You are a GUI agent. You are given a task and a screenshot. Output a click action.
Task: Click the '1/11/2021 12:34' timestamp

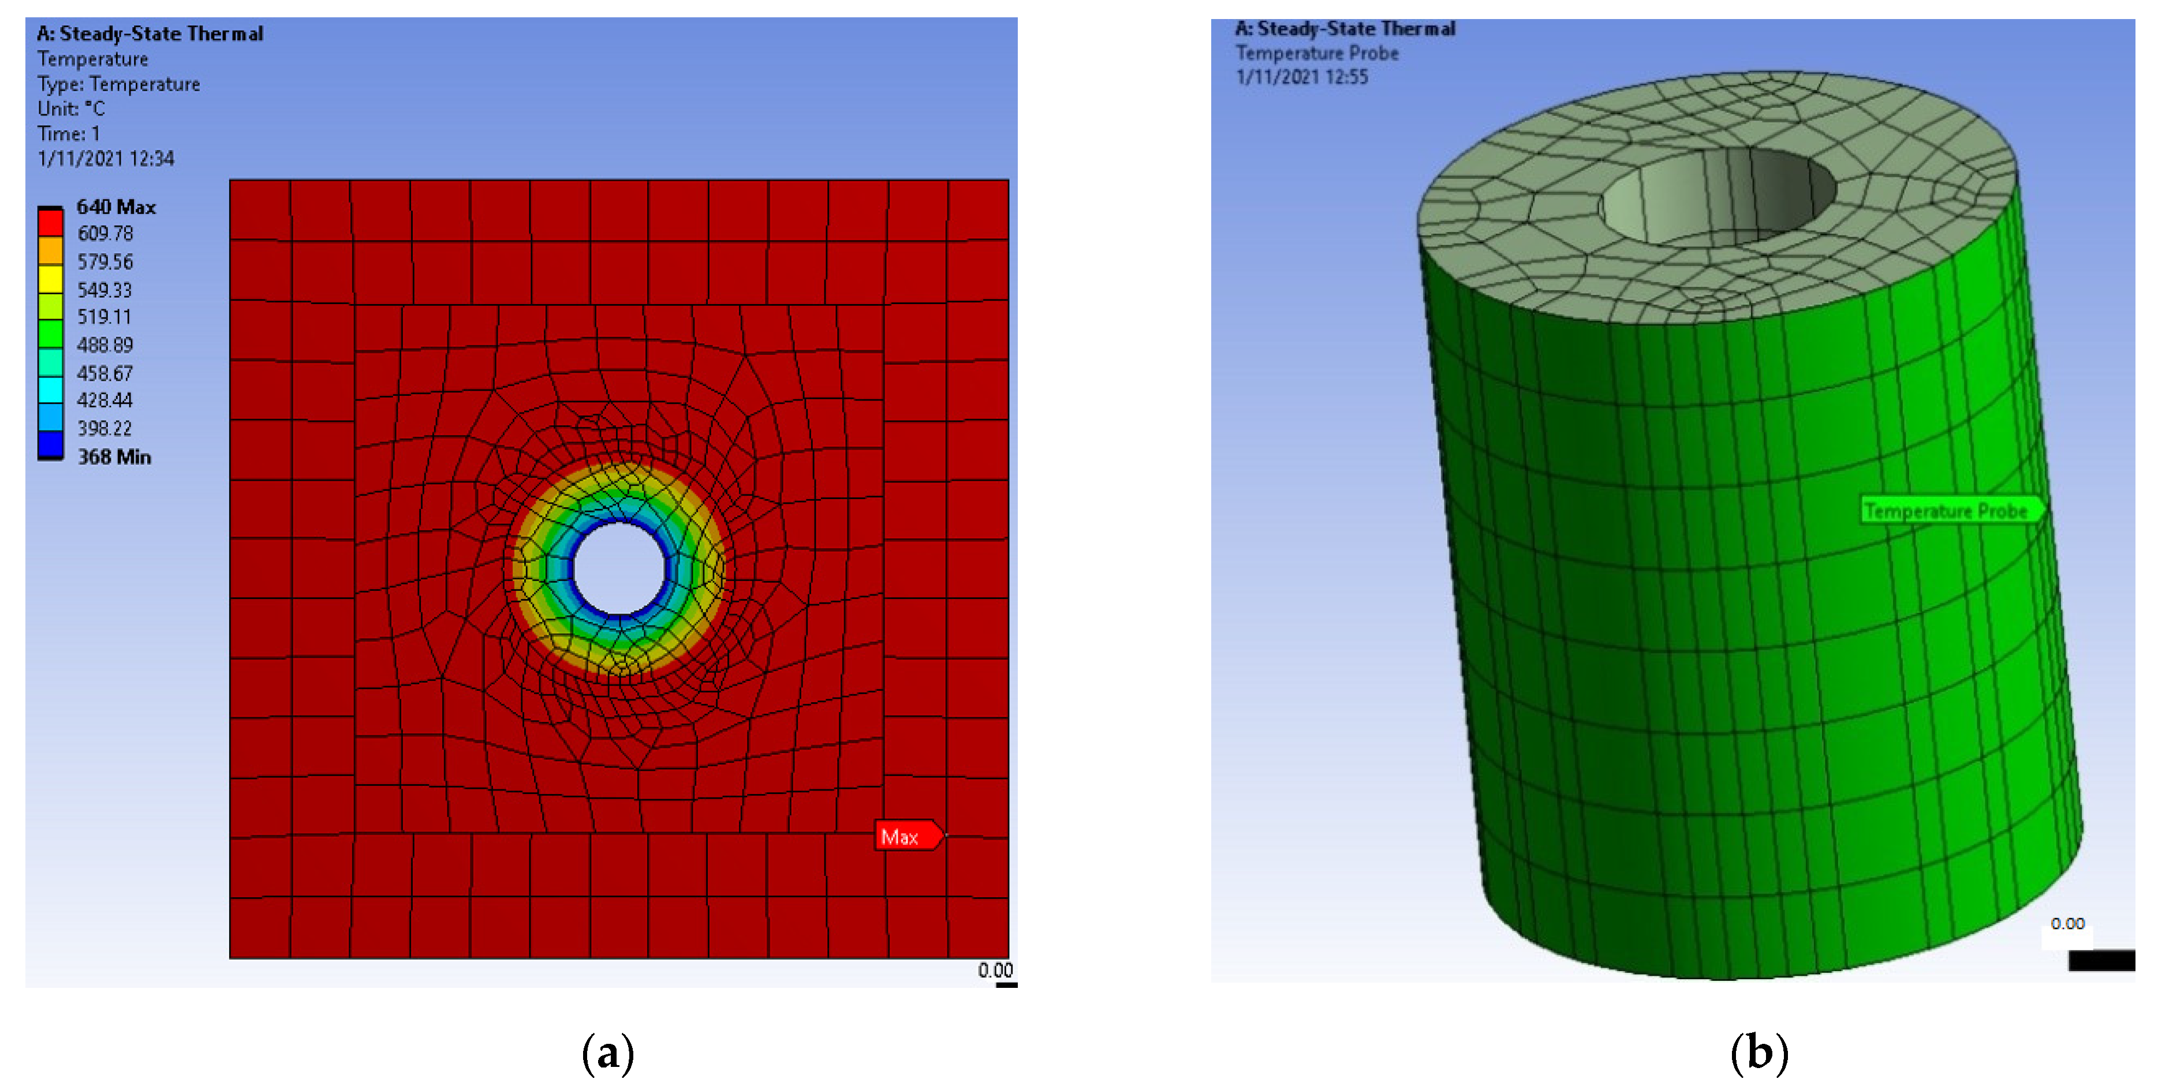click(x=106, y=159)
